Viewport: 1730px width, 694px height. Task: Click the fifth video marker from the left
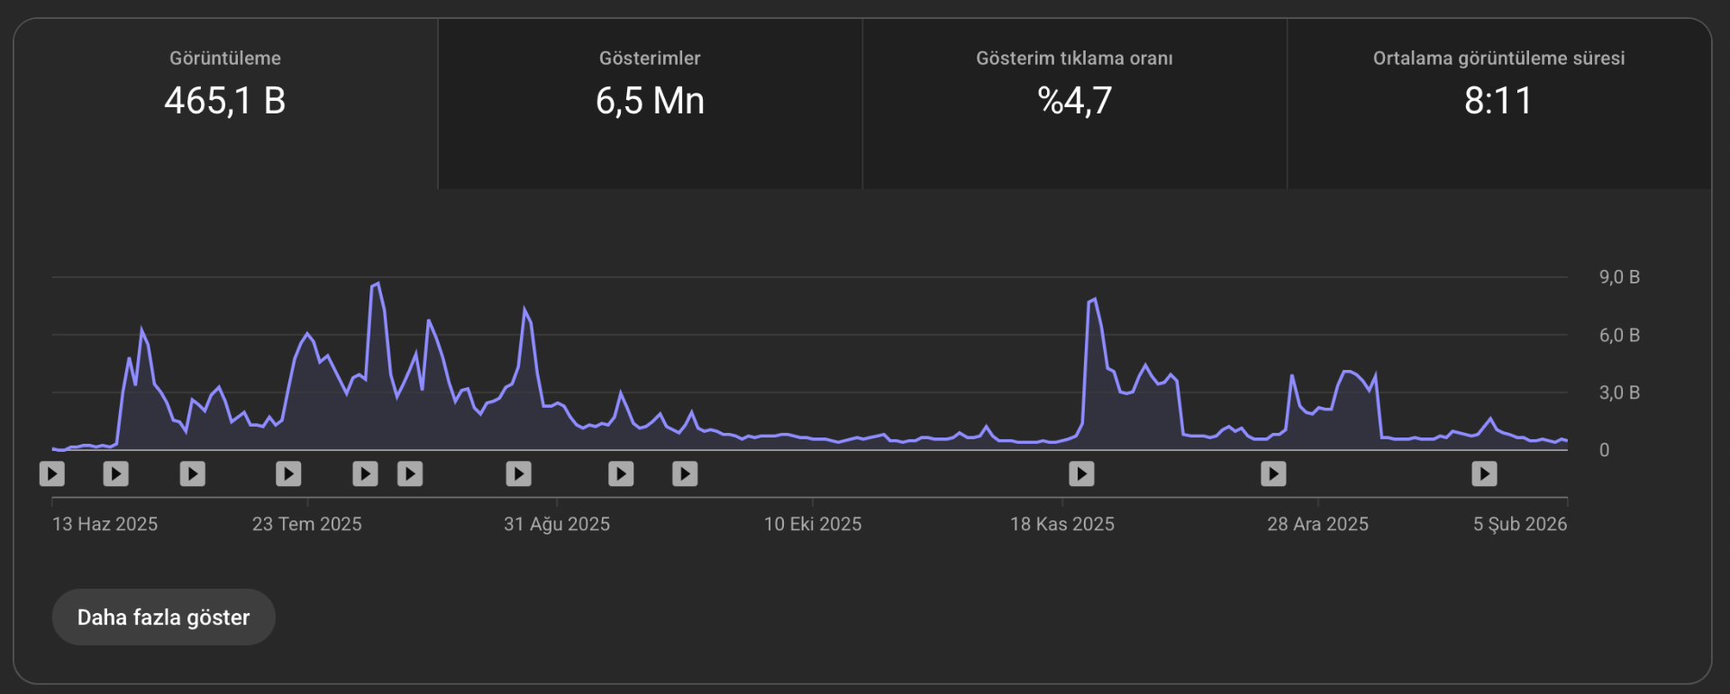point(365,473)
